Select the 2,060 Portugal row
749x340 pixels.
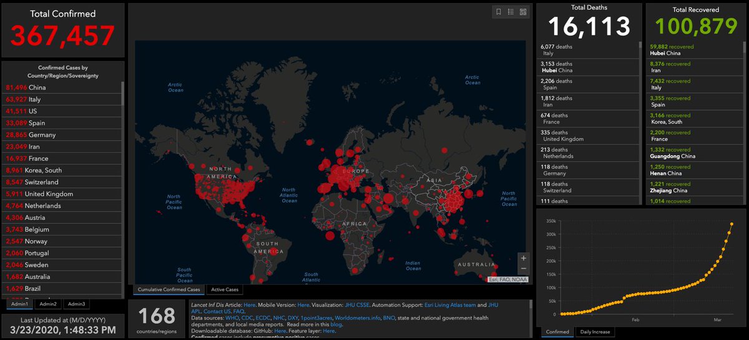(62, 253)
